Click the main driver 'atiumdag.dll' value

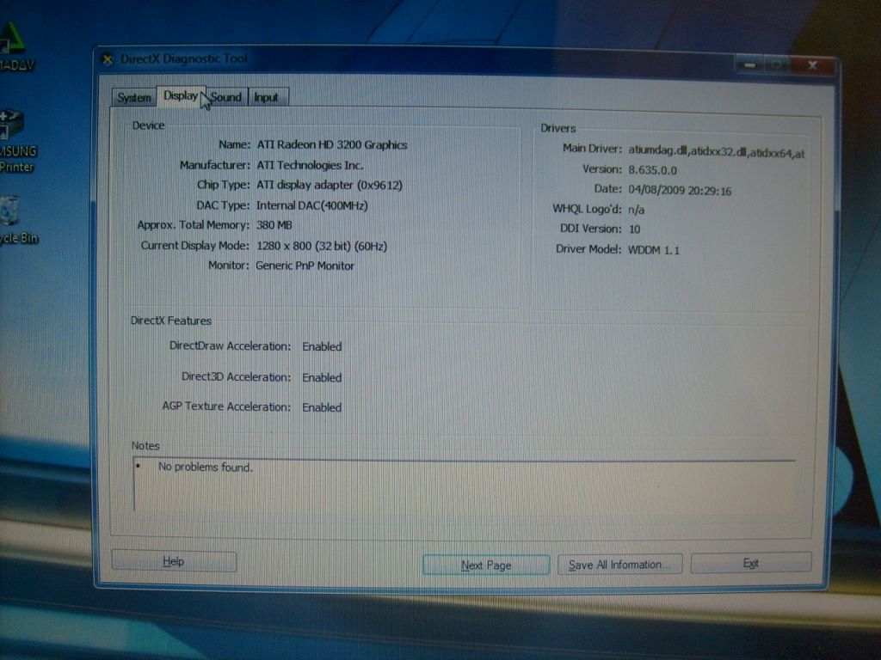click(x=717, y=151)
